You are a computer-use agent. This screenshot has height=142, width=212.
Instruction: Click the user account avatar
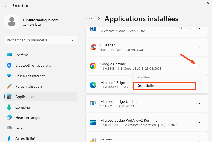(x=12, y=22)
